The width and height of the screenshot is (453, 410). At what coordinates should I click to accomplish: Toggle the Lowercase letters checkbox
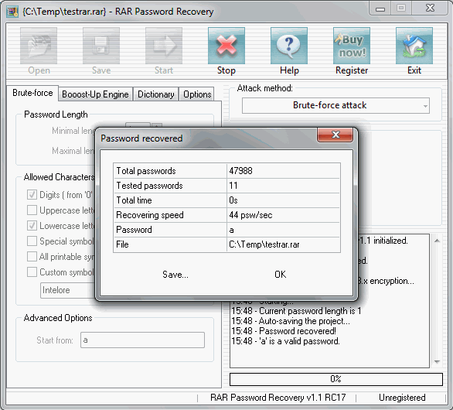[x=32, y=226]
